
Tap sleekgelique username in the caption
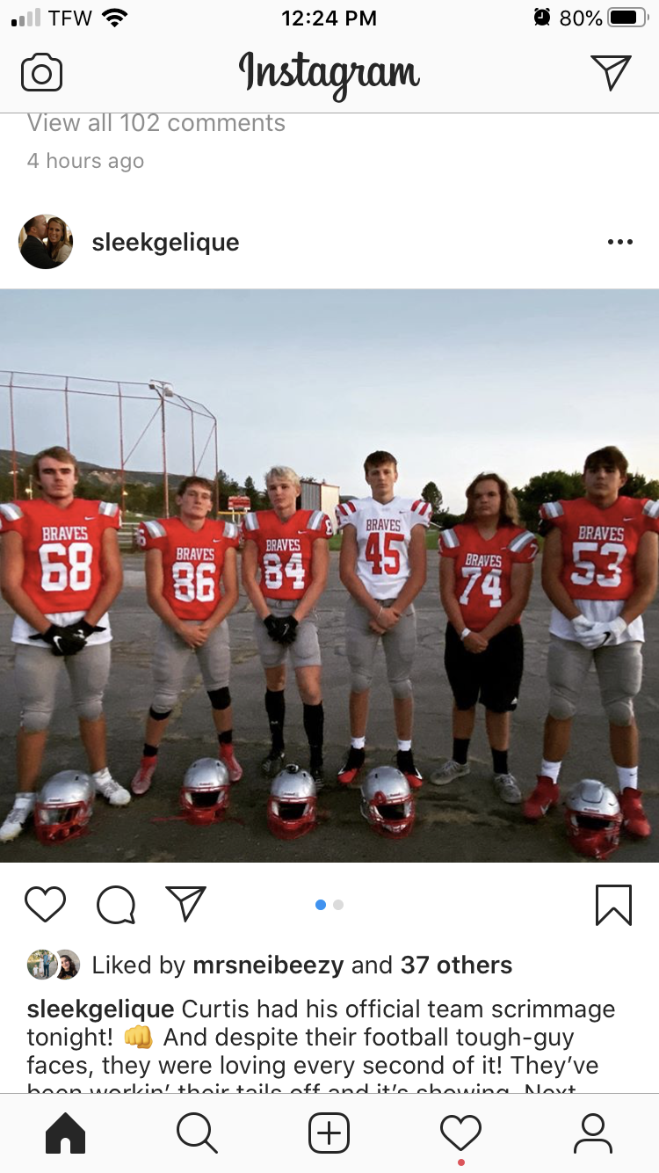pos(101,1009)
